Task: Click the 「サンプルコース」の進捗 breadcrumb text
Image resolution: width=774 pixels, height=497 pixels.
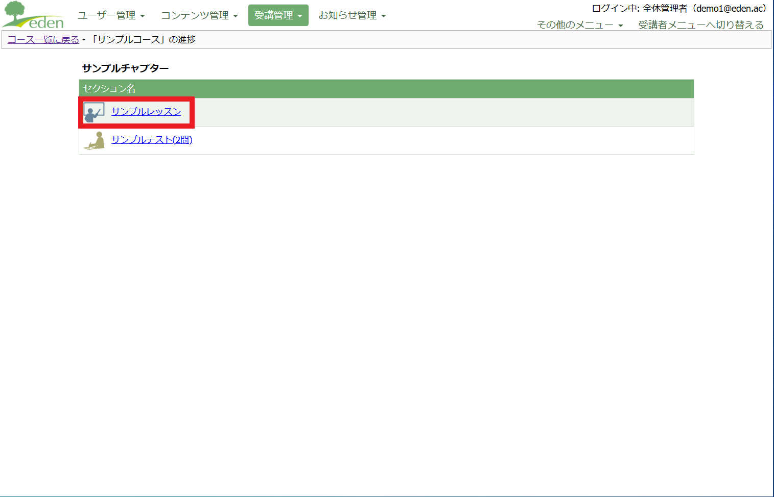Action: coord(142,40)
